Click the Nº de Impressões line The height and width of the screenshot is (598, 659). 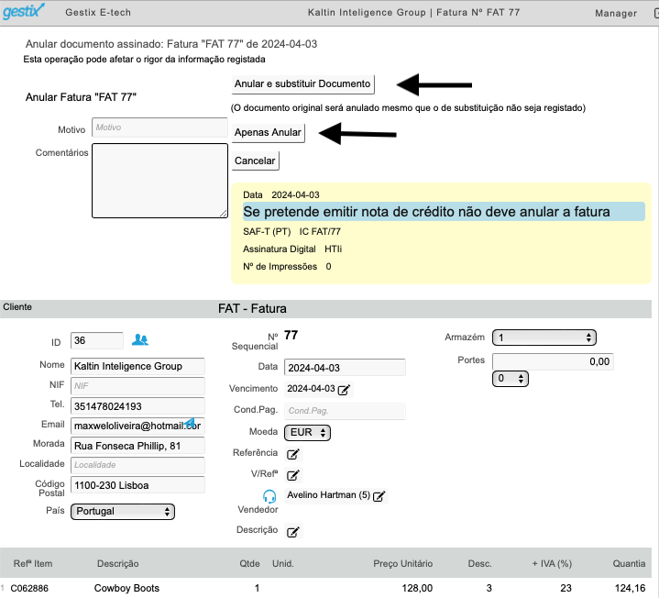(287, 267)
